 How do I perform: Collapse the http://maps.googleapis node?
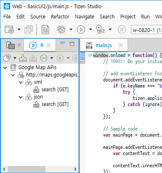coord(13,75)
